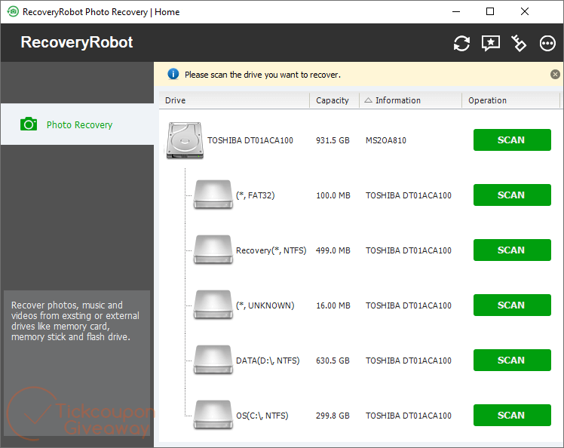Click the refresh drives icon
This screenshot has height=448, width=564.
[461, 44]
